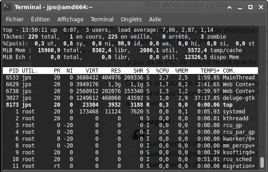Open the Aide menu
Viewport: 268px width, 172px height.
pos(155,20)
